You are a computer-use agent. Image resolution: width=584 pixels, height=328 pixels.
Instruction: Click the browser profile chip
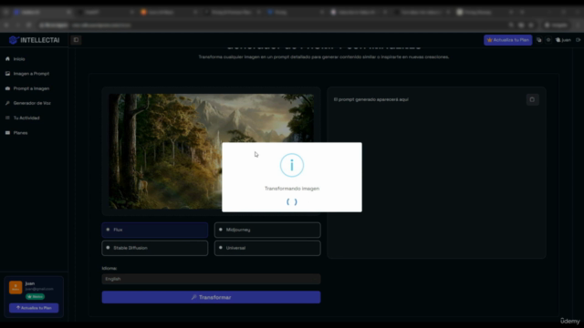tap(556, 25)
